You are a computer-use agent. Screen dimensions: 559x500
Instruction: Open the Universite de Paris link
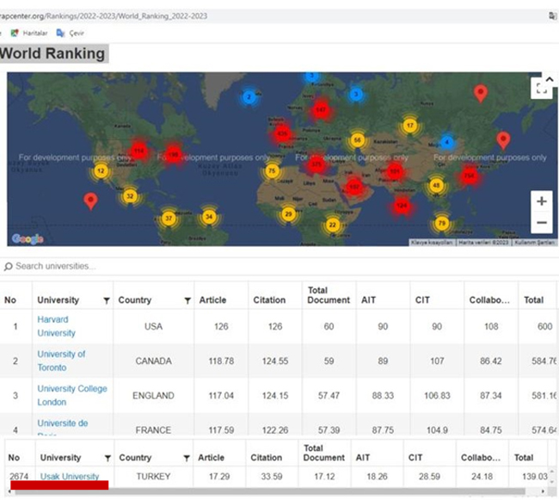[63, 427]
